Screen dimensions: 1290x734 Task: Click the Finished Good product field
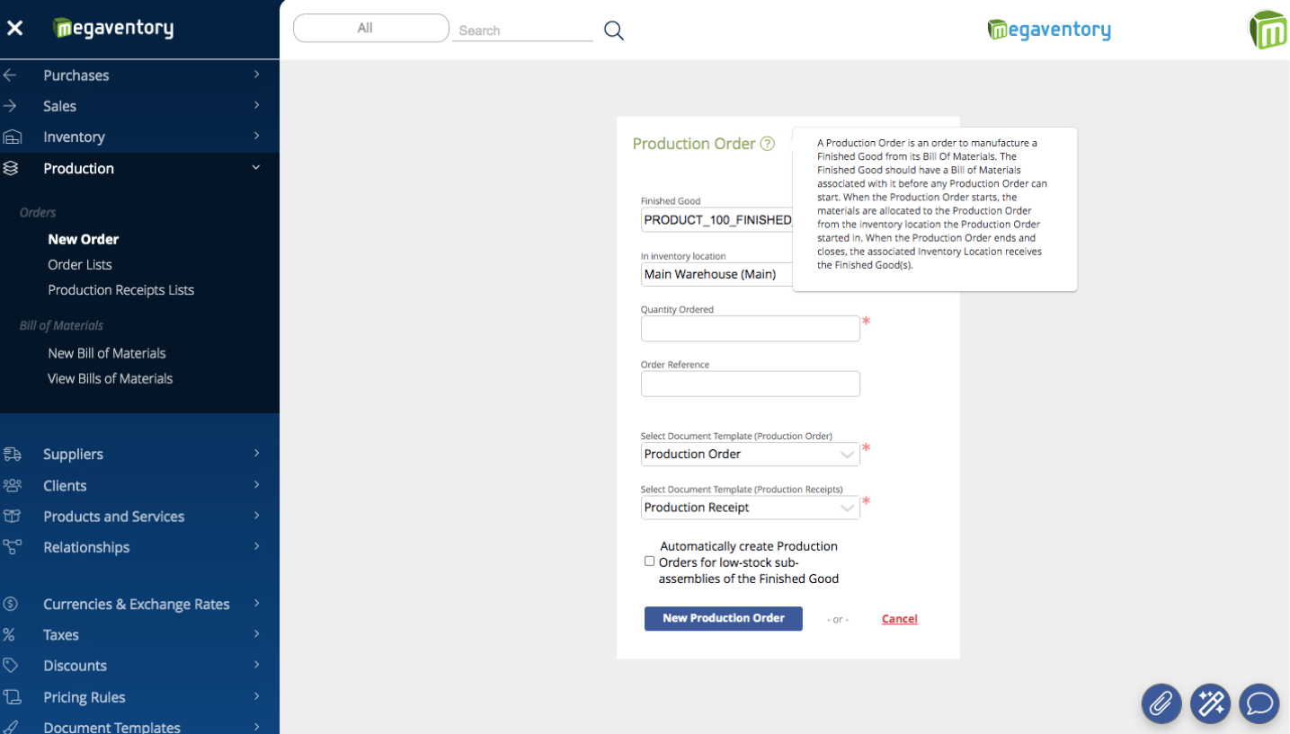(x=717, y=220)
